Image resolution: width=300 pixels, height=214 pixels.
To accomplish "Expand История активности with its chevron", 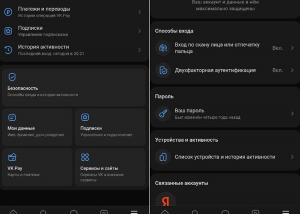I will click(139, 50).
